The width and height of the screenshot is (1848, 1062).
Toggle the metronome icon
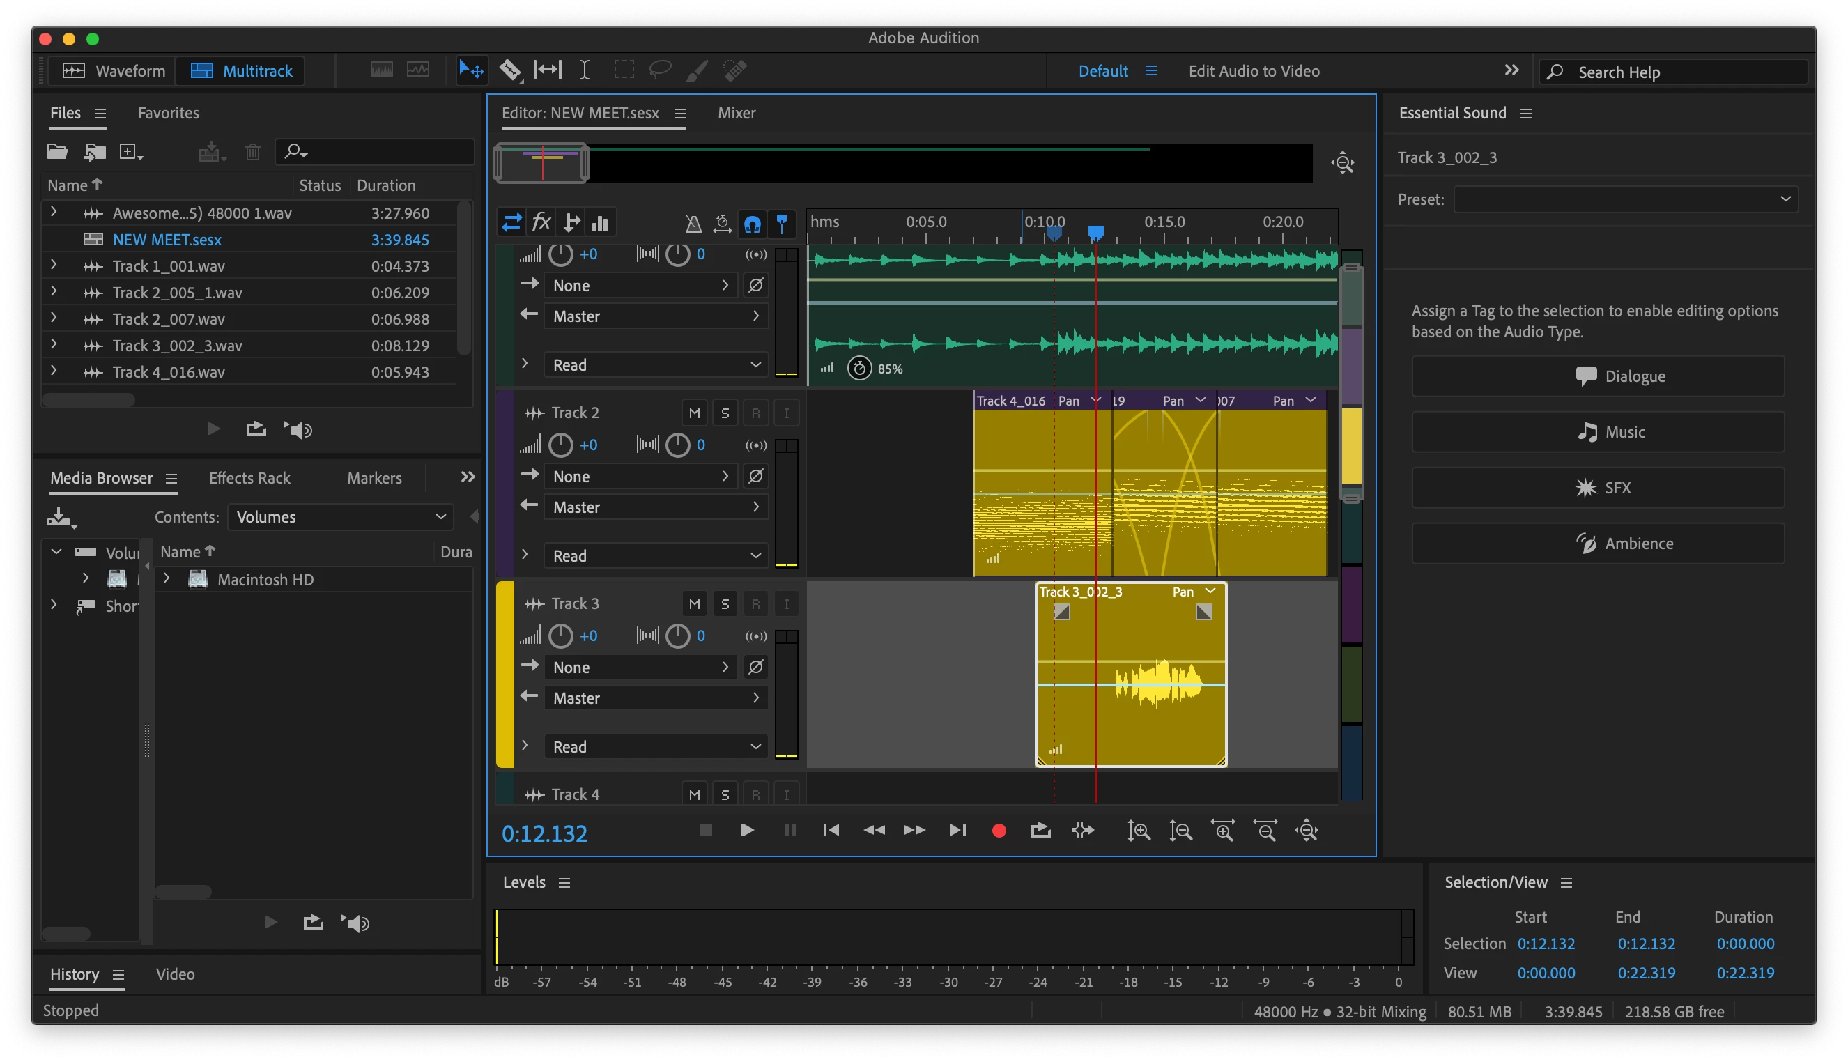tap(693, 223)
